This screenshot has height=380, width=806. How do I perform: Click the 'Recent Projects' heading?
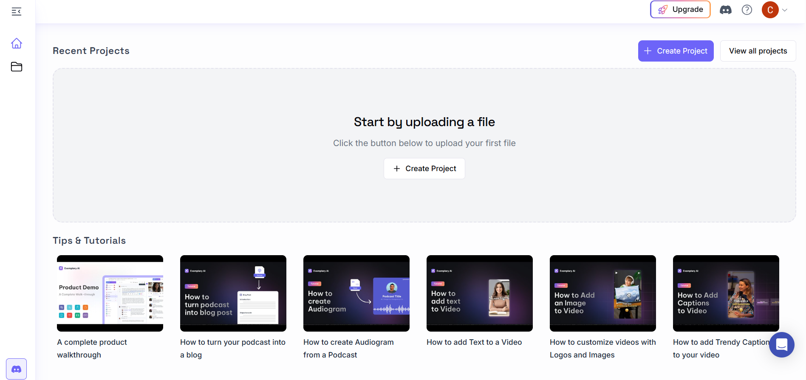click(x=91, y=51)
